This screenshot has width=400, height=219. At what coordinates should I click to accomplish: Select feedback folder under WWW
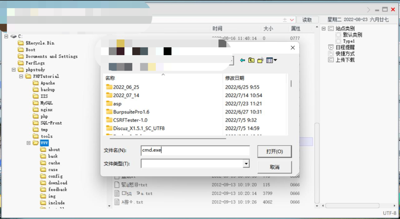tap(54, 189)
